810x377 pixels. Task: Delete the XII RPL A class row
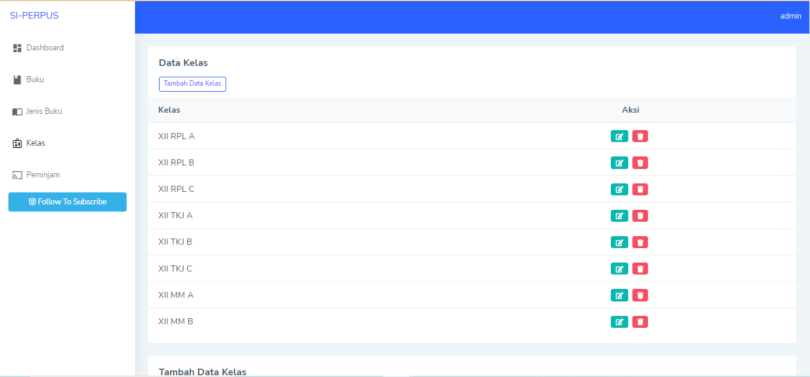640,137
